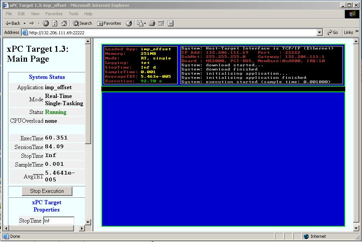
Task: Open the Edit menu
Action: (x=21, y=14)
